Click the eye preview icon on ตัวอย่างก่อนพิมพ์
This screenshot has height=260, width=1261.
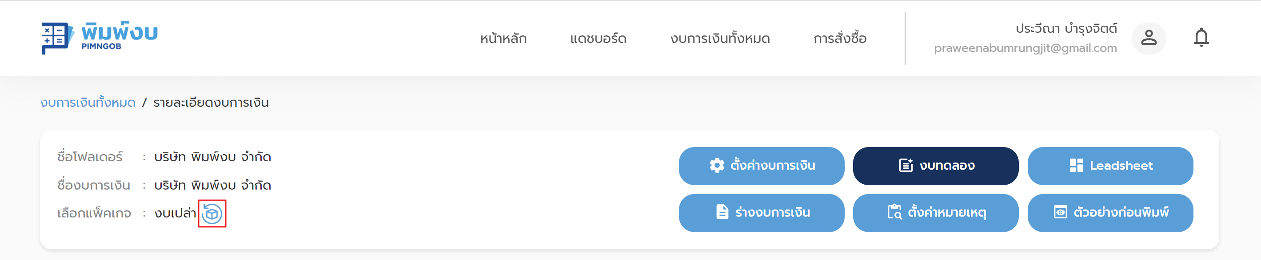pos(1060,213)
